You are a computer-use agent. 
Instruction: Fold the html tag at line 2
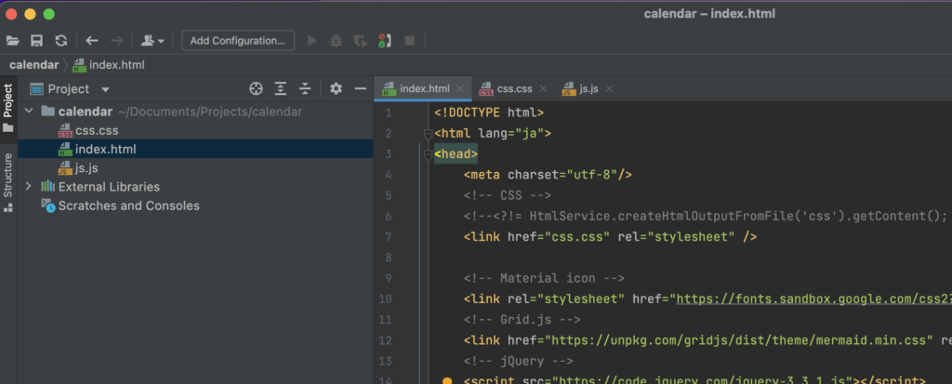[428, 134]
